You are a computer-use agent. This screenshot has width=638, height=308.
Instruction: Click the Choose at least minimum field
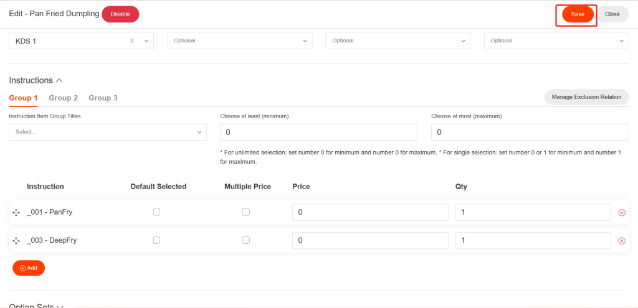[x=318, y=133]
